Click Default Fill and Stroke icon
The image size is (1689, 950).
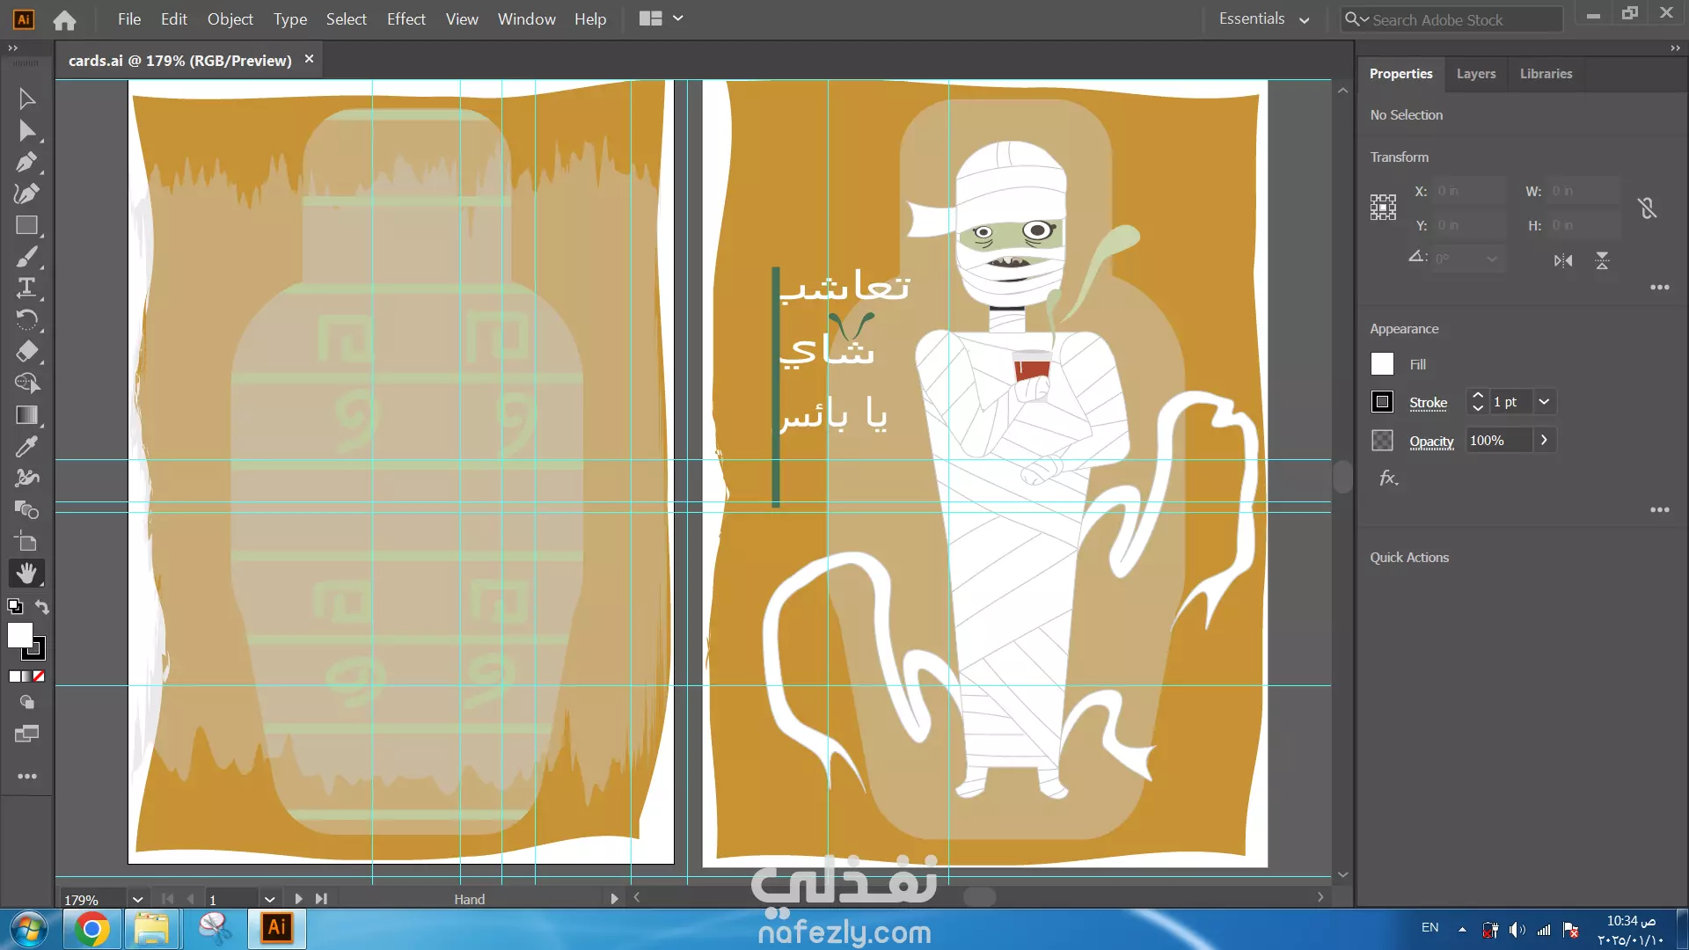pyautogui.click(x=15, y=606)
